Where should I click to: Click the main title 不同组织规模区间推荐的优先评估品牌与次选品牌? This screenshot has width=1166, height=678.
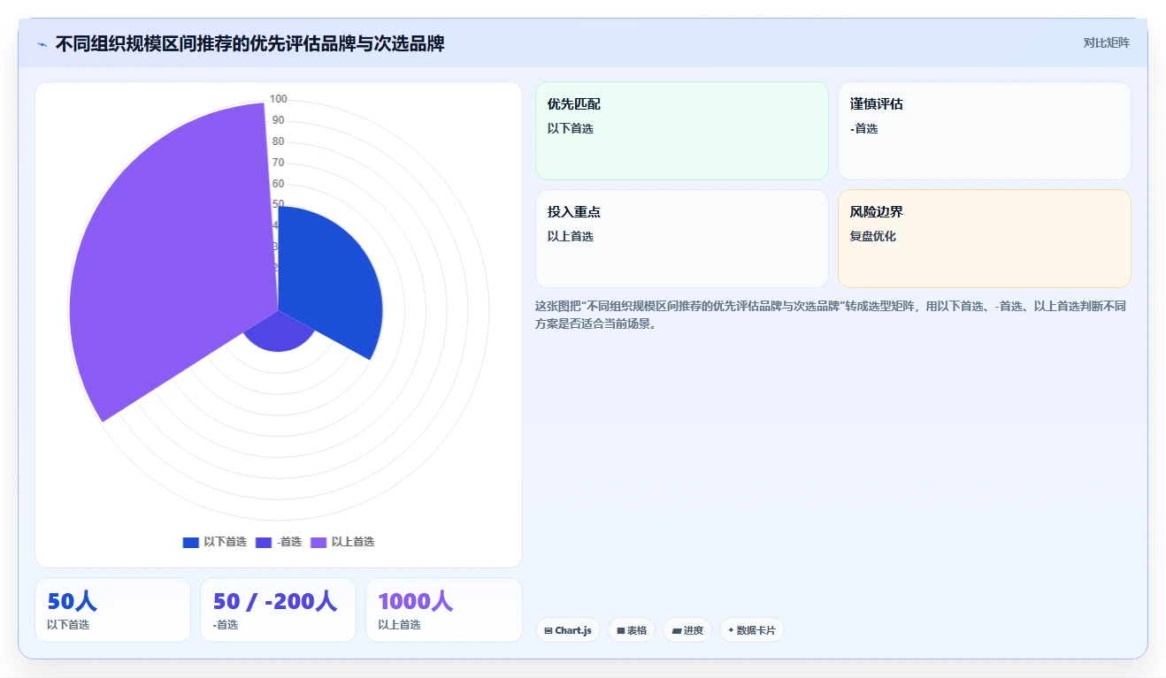(249, 43)
